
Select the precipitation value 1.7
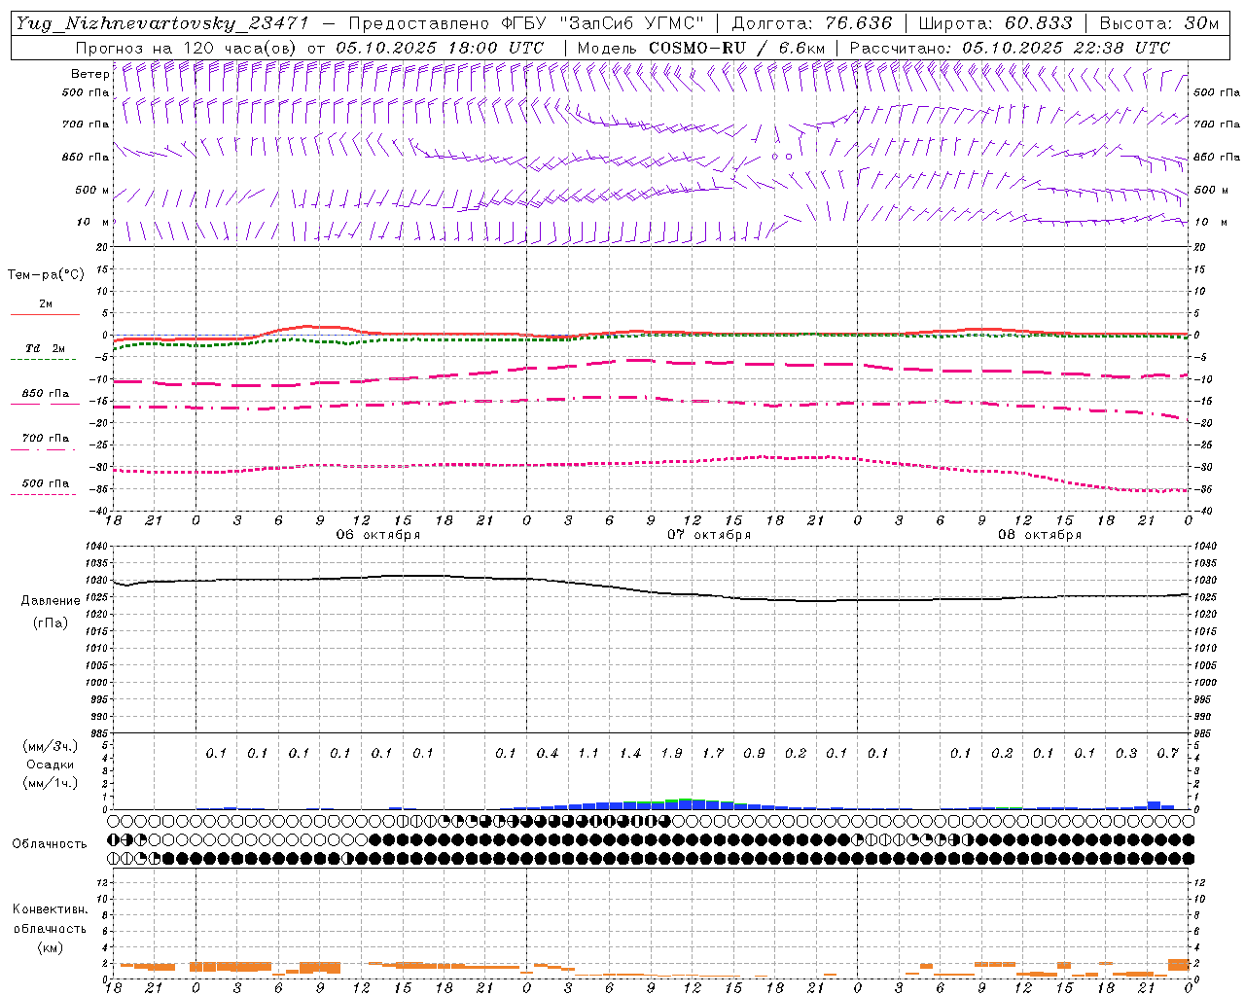(x=713, y=754)
